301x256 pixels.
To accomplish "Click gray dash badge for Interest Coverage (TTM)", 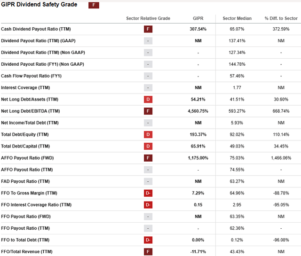I will (x=148, y=88).
